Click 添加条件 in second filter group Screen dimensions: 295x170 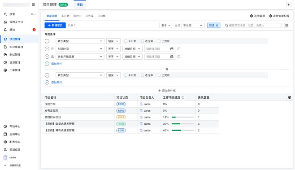click(x=53, y=82)
